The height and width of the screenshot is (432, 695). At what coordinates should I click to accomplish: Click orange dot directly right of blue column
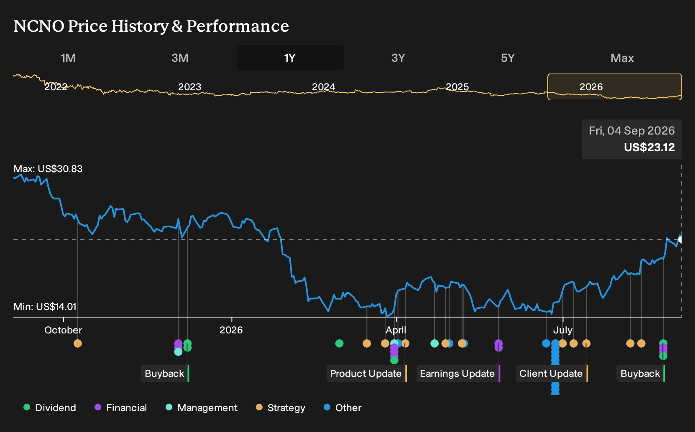(x=563, y=343)
